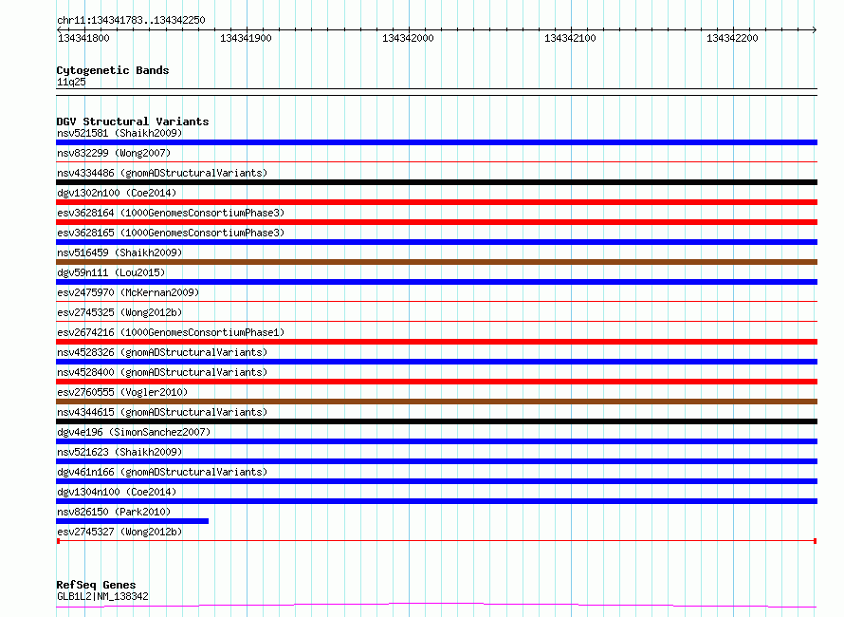Click the chr11:134341783..134342250 region label
This screenshot has height=617, width=844.
(131, 20)
